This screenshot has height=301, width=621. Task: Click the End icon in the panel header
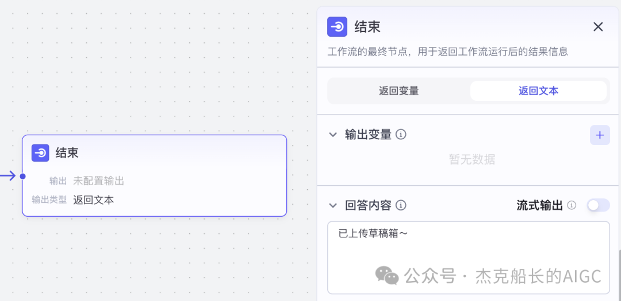pyautogui.click(x=337, y=26)
